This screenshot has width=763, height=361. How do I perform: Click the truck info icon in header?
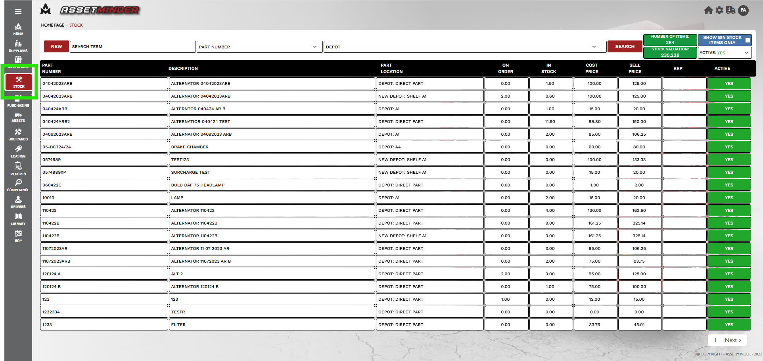coord(730,10)
